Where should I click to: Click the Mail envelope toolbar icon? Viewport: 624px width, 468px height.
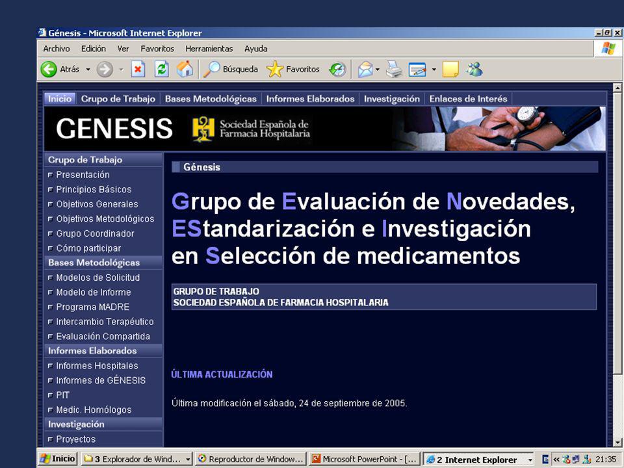click(365, 70)
